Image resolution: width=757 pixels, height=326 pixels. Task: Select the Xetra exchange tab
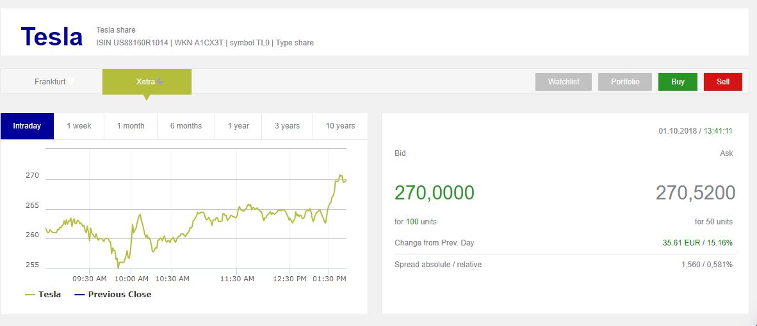pyautogui.click(x=147, y=82)
